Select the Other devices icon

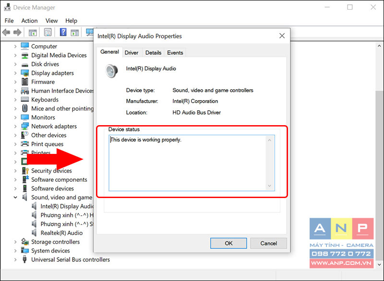pos(25,135)
